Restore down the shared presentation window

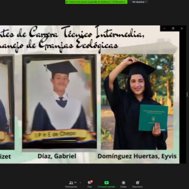coord(173,28)
